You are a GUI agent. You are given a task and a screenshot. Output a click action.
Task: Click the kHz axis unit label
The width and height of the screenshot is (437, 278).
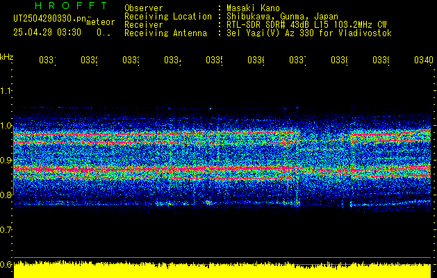point(6,57)
